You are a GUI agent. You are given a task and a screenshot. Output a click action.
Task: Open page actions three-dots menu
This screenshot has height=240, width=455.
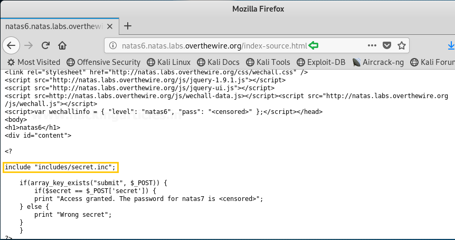tap(372, 45)
